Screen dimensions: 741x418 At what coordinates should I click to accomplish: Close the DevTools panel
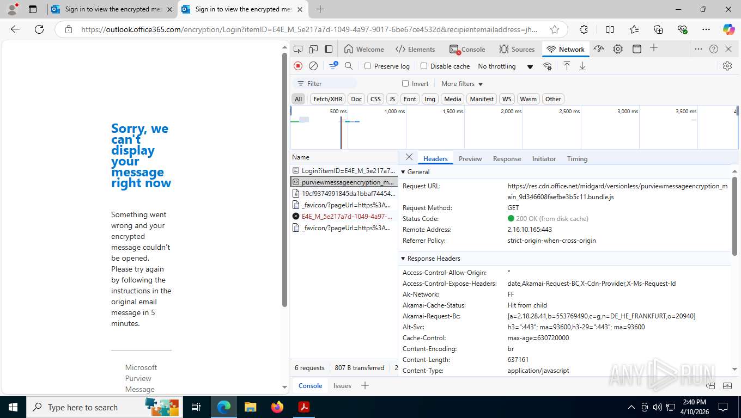click(729, 49)
